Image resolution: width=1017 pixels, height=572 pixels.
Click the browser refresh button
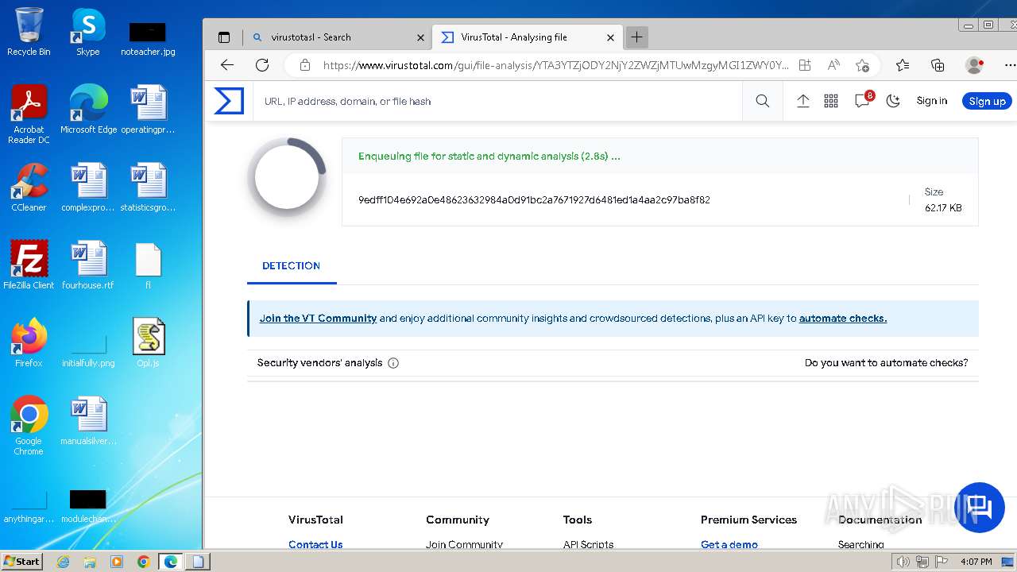tap(262, 65)
